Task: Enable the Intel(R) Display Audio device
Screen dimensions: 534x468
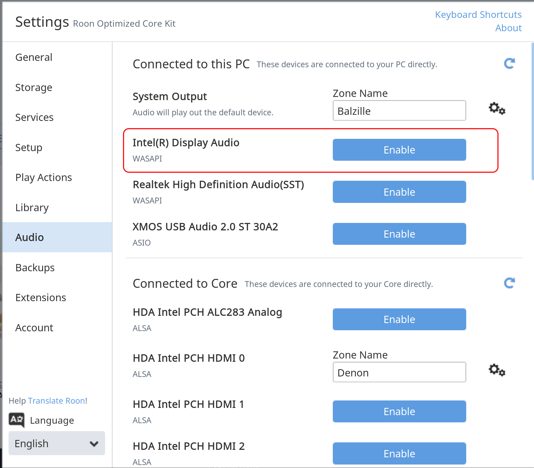Action: tap(399, 150)
